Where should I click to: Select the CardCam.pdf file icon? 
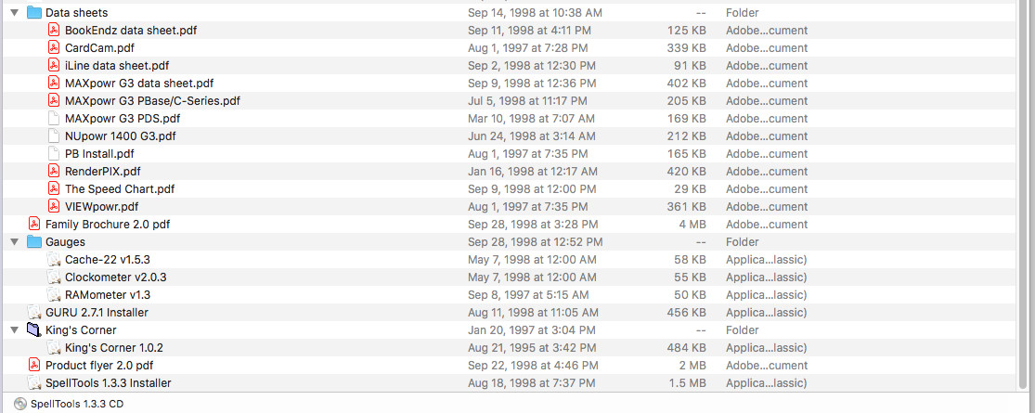(54, 47)
